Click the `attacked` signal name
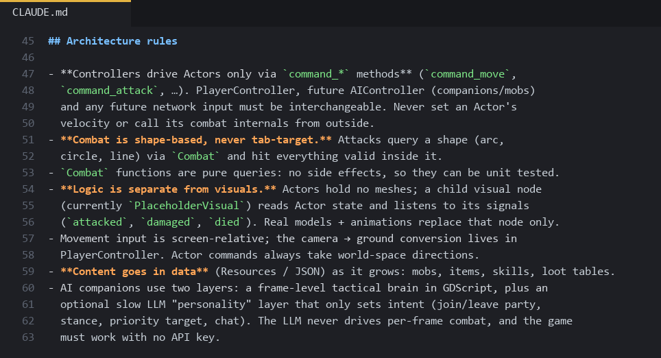The width and height of the screenshot is (661, 358). (x=97, y=222)
